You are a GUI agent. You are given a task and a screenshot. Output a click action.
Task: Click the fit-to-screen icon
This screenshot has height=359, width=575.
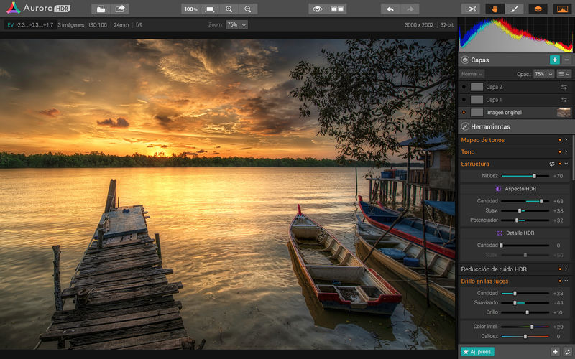pos(210,9)
